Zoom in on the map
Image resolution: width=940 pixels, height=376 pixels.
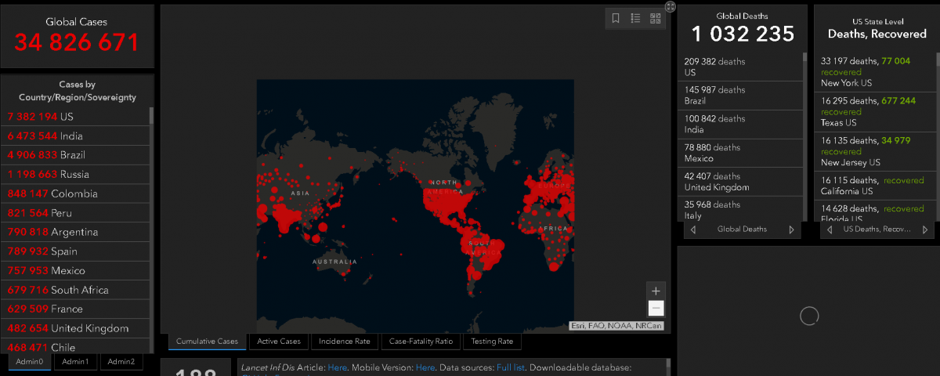coord(656,290)
